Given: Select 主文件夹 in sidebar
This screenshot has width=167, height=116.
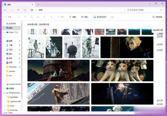Looking at the screenshot, I should [x=11, y=24].
